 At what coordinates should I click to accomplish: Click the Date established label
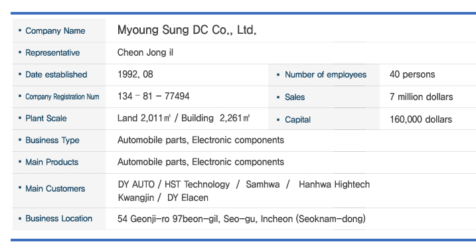pyautogui.click(x=56, y=74)
